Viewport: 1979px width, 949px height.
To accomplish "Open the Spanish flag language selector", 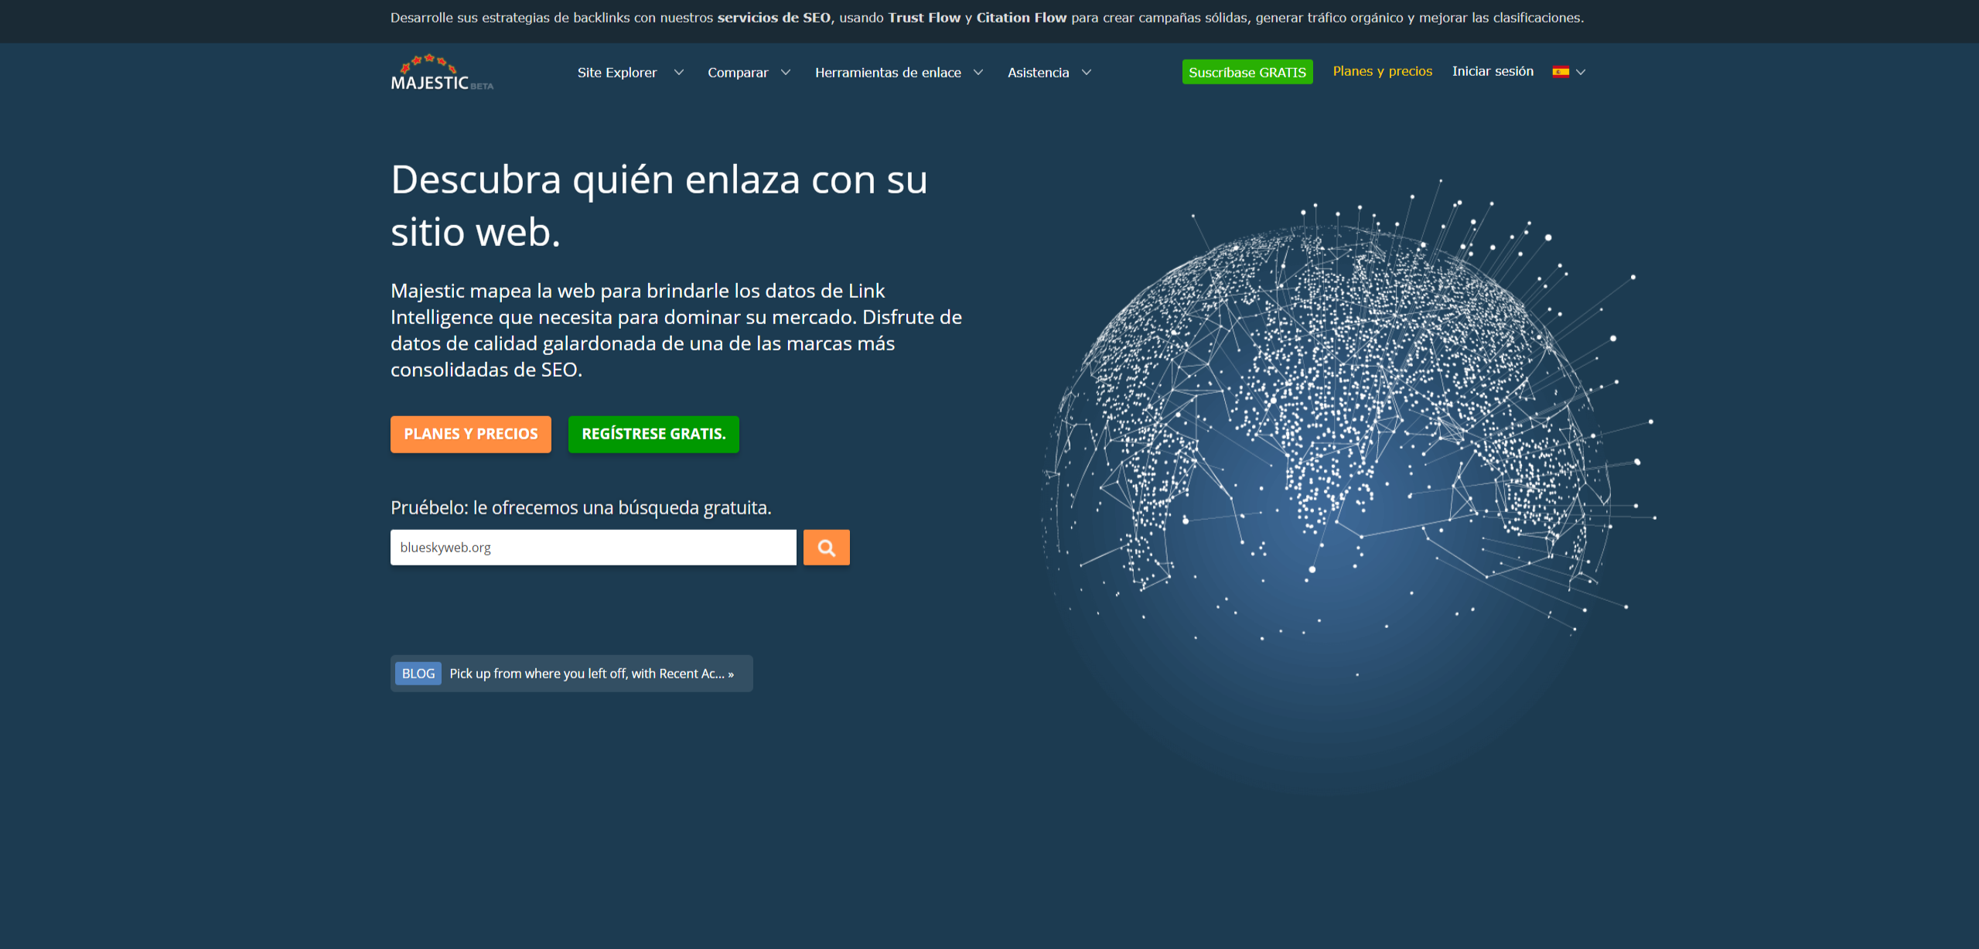I will 1561,72.
